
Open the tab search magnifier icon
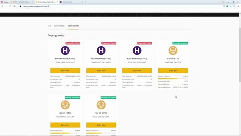[x=223, y=2]
